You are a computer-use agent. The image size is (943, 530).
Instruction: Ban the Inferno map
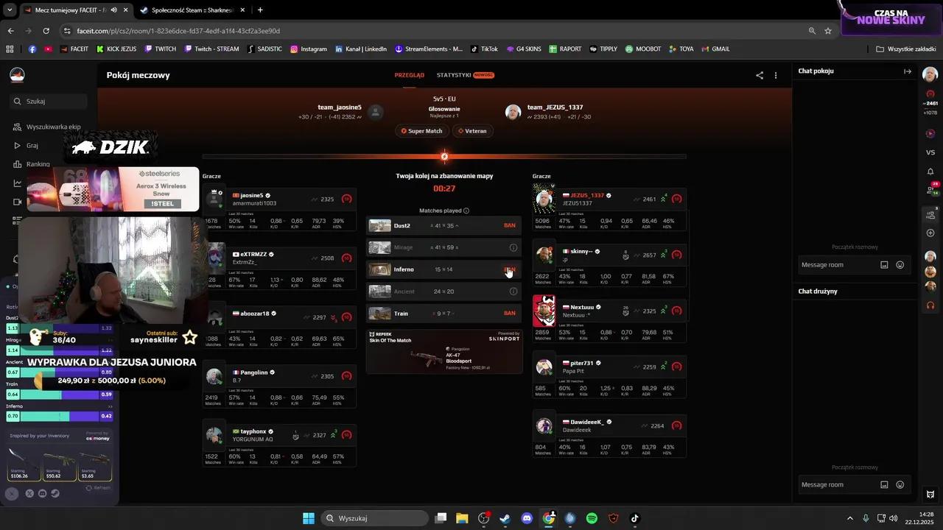[509, 269]
